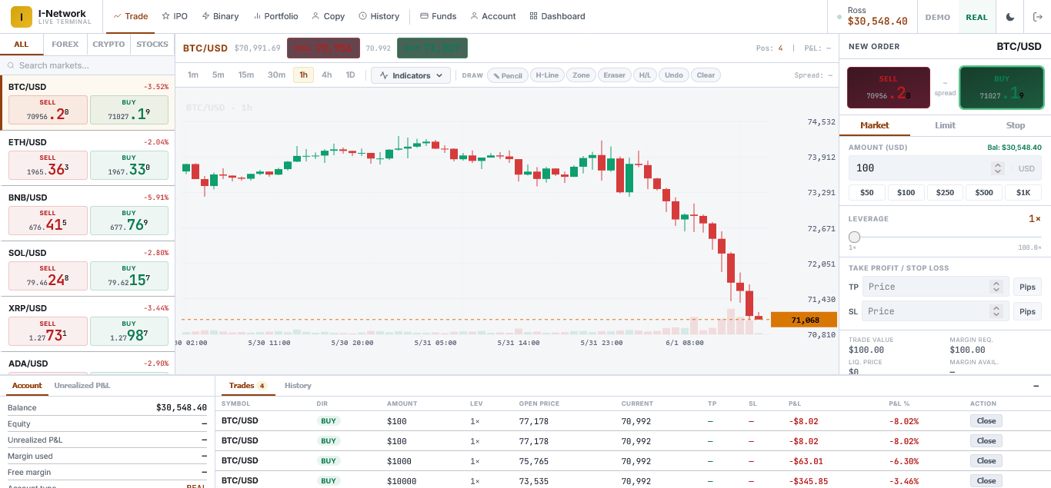The width and height of the screenshot is (1051, 488).
Task: Go to the Funds page
Action: 439,16
